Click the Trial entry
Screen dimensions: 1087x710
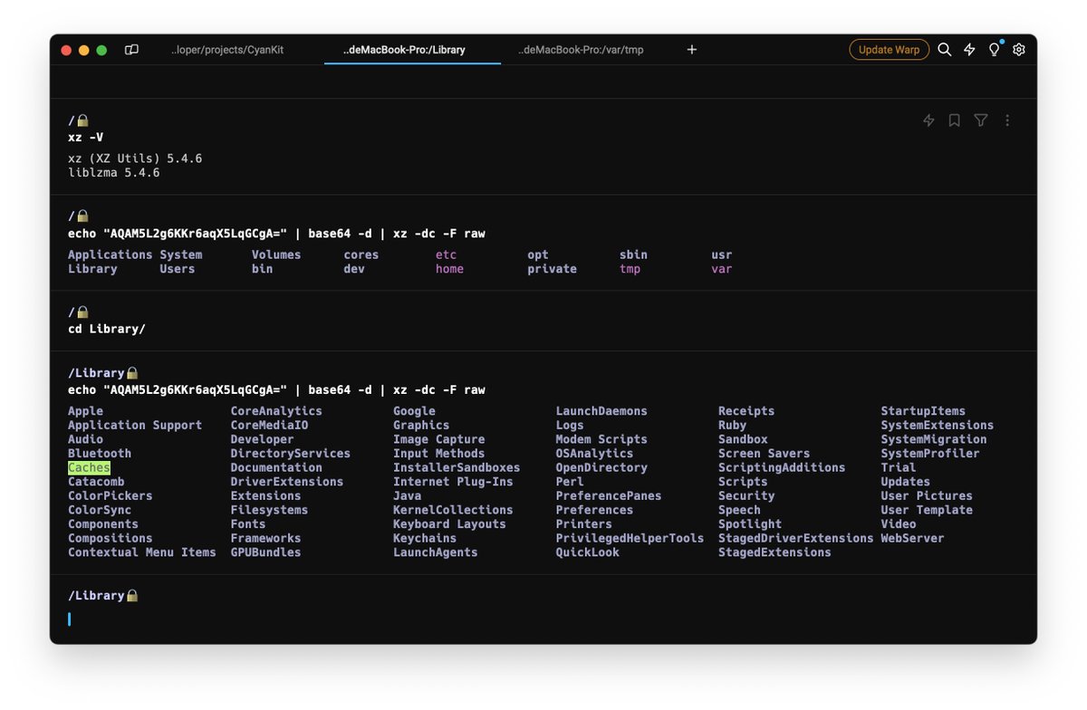click(899, 468)
